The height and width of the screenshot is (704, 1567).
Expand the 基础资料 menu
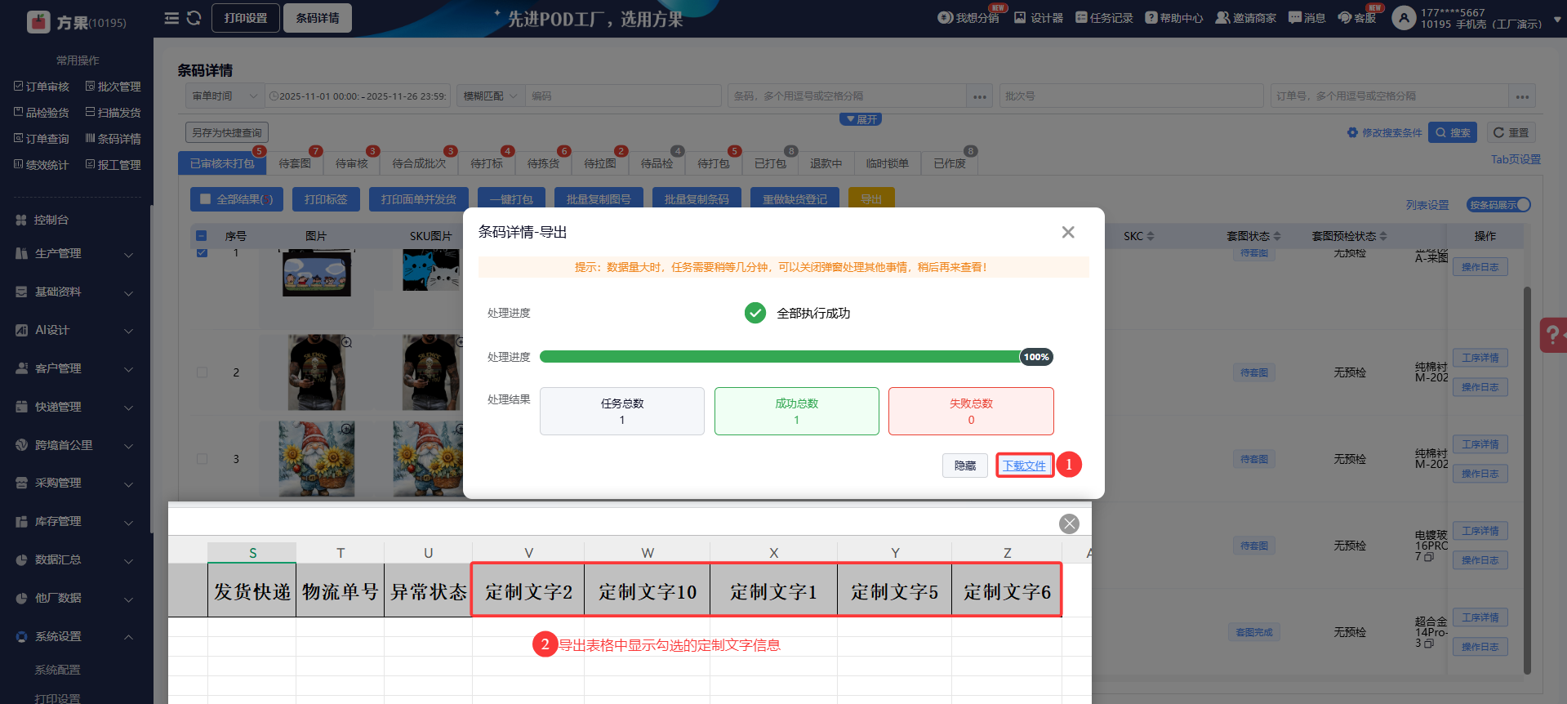(76, 292)
